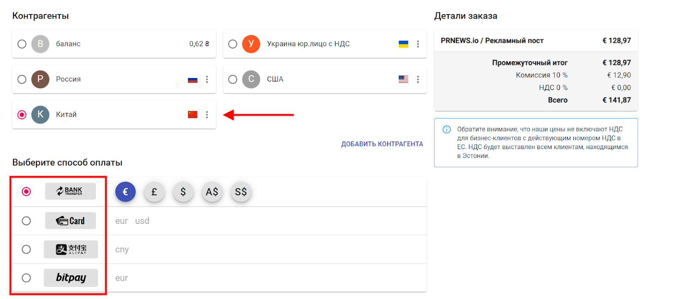Click the Промежуточный итог label
This screenshot has width=679, height=299.
tap(530, 63)
